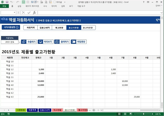Select the pointer arrow tool icon
The height and width of the screenshot is (116, 164).
(23, 2)
